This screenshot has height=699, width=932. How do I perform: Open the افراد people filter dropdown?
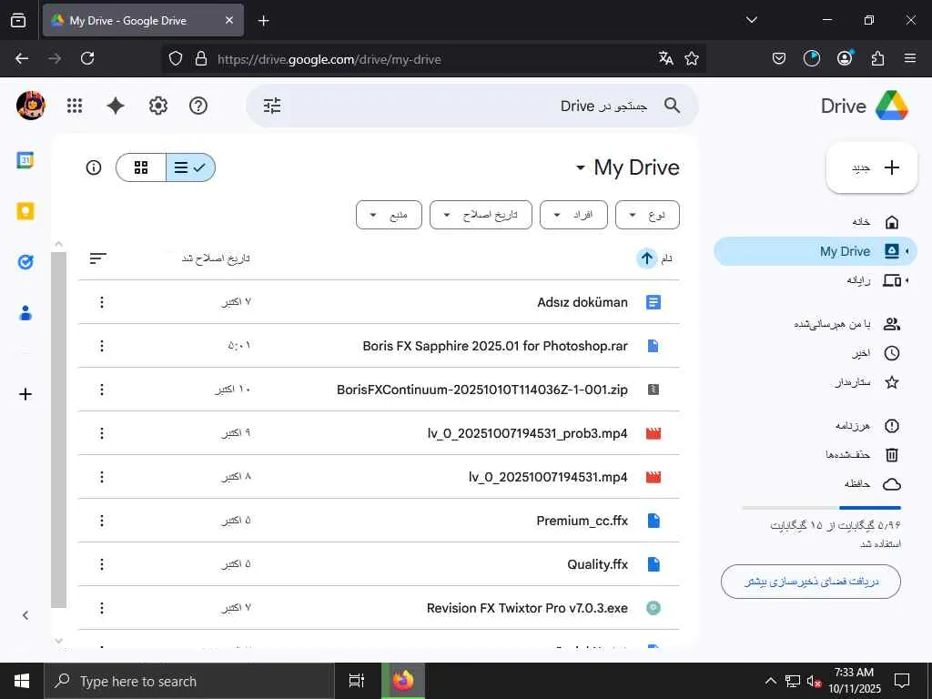click(x=573, y=215)
